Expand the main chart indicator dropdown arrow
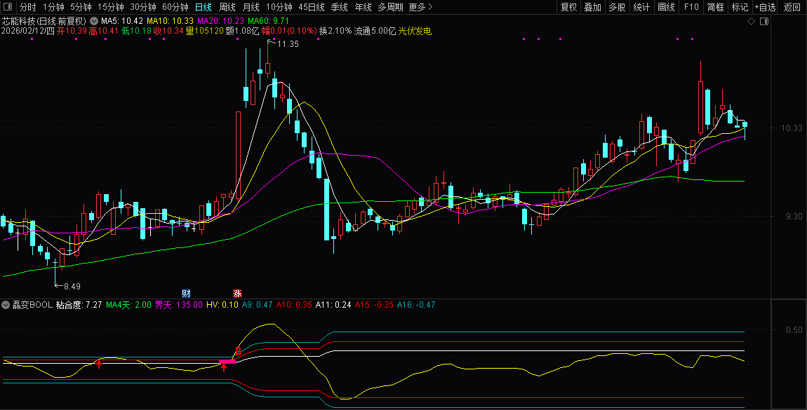The width and height of the screenshot is (807, 410). [94, 22]
